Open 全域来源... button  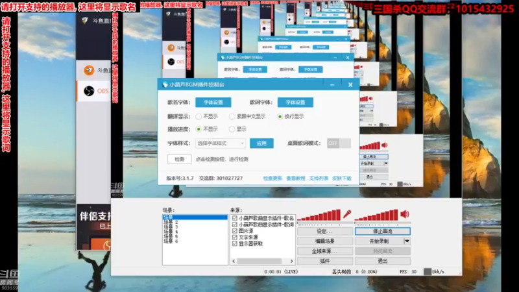[325, 251]
